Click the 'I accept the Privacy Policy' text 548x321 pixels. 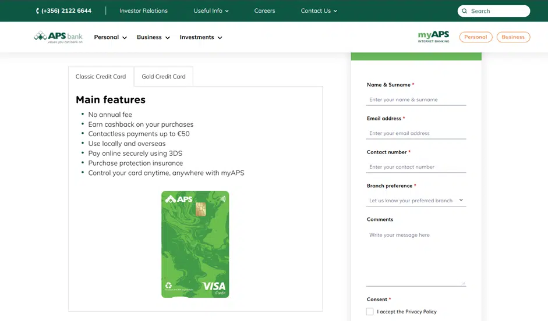coord(407,312)
